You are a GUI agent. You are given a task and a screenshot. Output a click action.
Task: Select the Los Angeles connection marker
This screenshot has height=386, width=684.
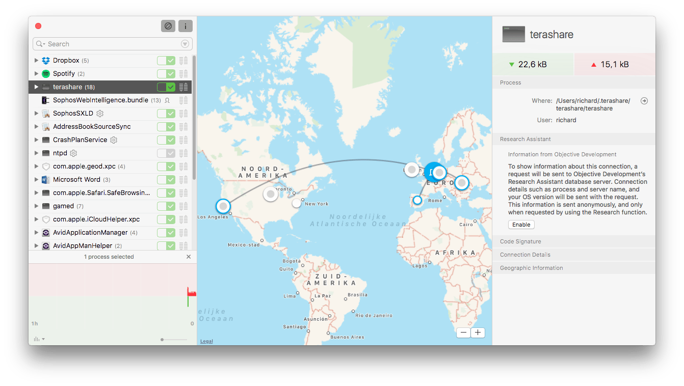click(223, 206)
